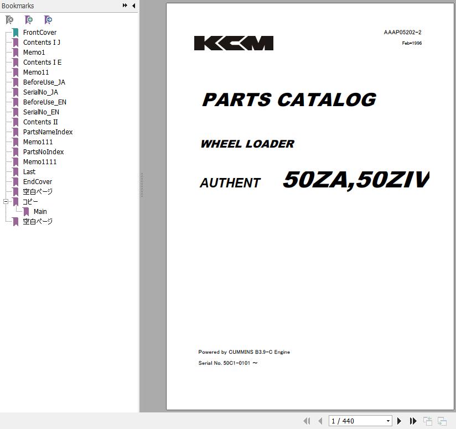Click the Feb-1996 date text

(412, 43)
